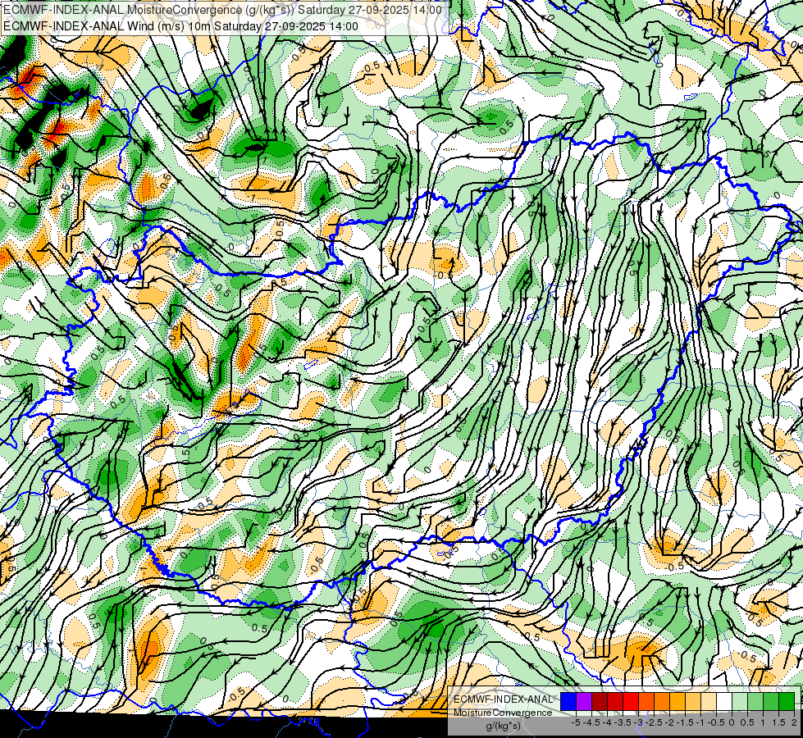Click the '-3.5' tick label on legend scale
This screenshot has width=803, height=738.
tap(623, 722)
